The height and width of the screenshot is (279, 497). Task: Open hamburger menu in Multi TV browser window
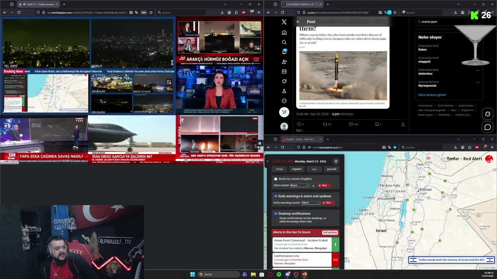[x=259, y=12]
